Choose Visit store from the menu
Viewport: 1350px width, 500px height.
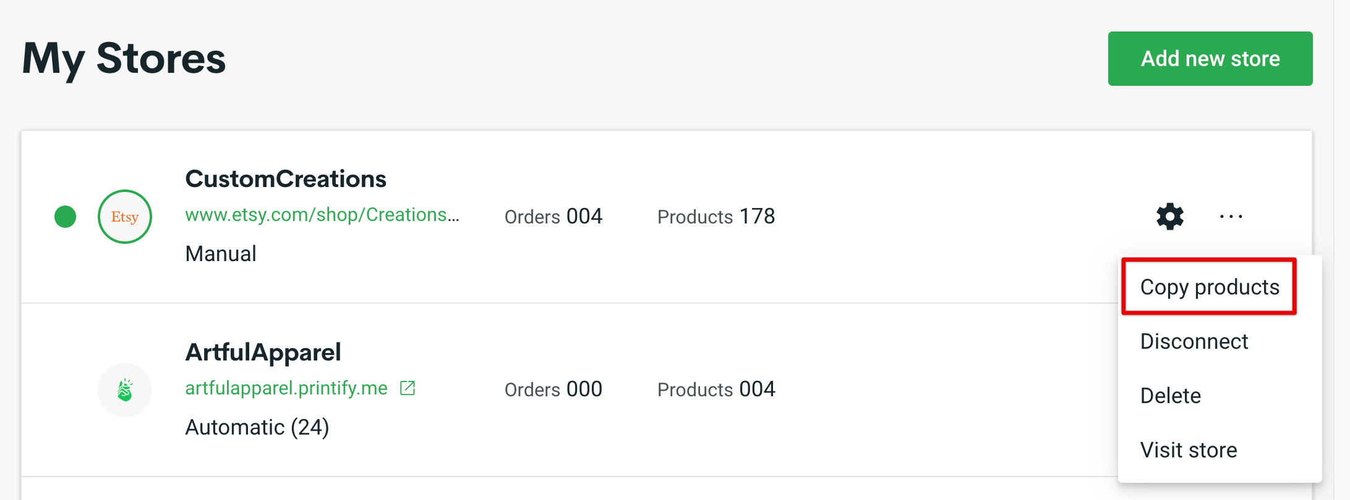point(1188,450)
